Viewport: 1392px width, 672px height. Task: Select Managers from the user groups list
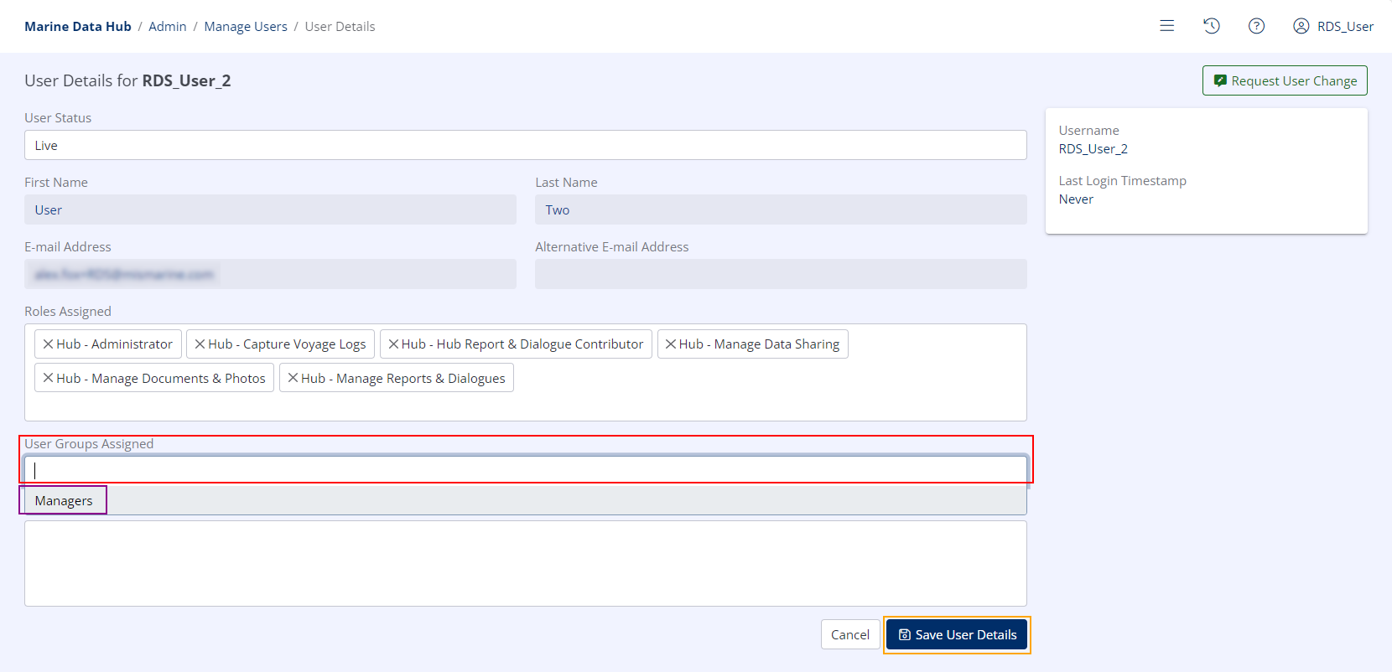click(x=64, y=501)
